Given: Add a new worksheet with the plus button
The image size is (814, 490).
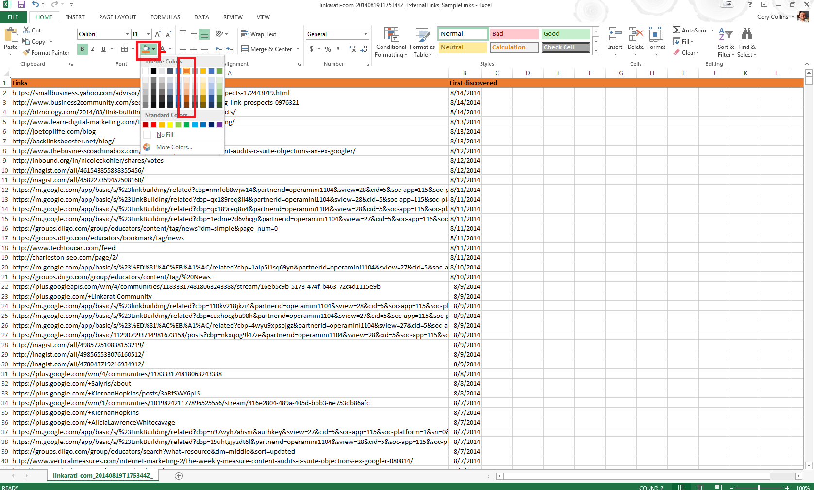Looking at the screenshot, I should pos(178,475).
